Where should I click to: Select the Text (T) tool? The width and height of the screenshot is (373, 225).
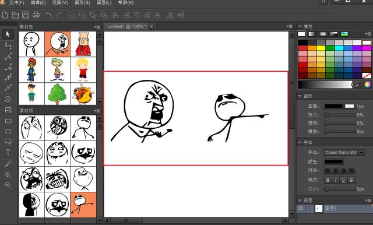[8, 152]
